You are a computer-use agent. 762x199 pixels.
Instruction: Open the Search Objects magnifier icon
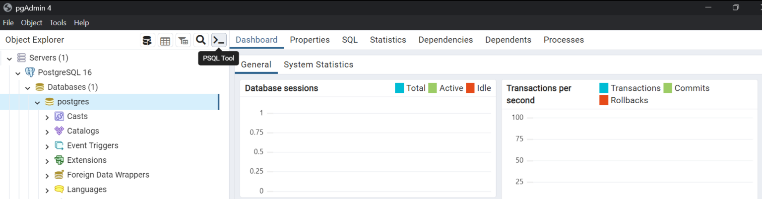point(201,40)
